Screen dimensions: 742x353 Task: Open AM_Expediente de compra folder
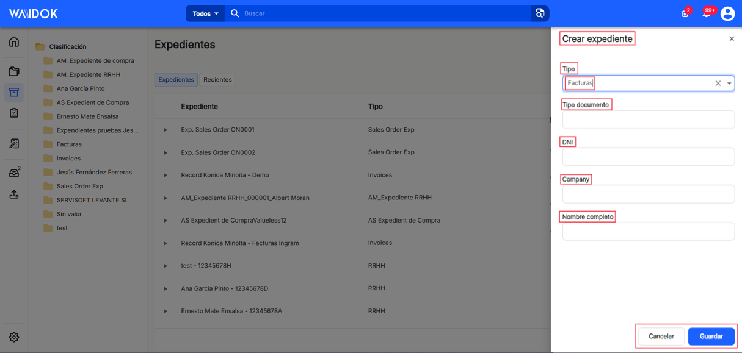coord(89,61)
